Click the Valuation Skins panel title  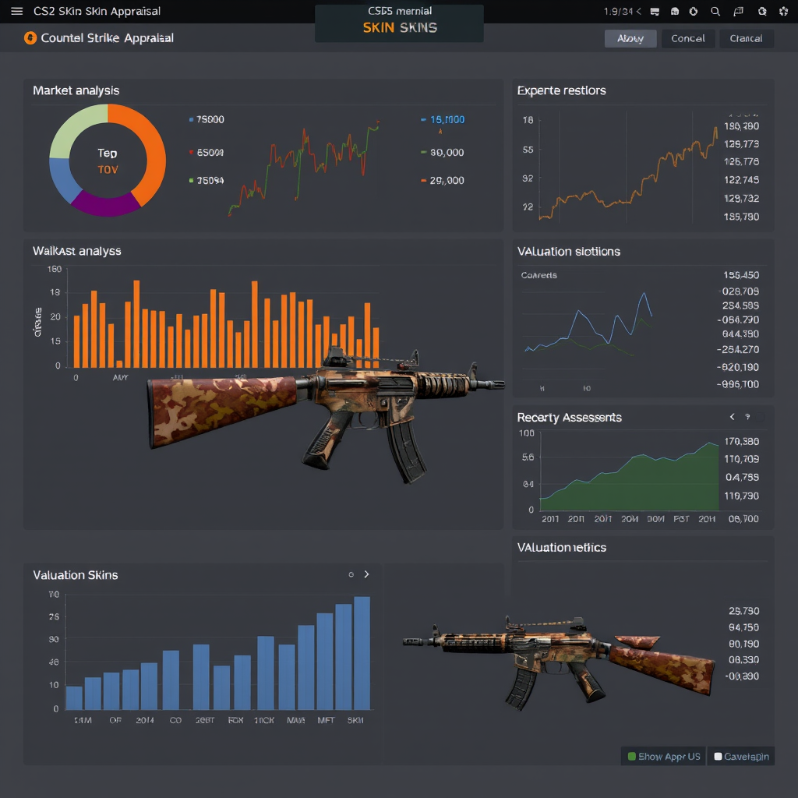(x=76, y=575)
